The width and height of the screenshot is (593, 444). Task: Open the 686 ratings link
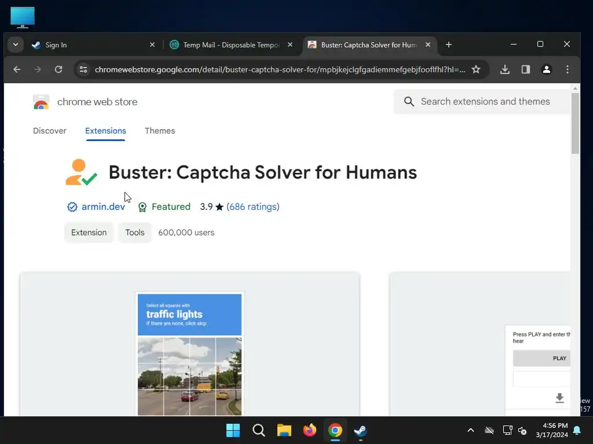tap(253, 207)
